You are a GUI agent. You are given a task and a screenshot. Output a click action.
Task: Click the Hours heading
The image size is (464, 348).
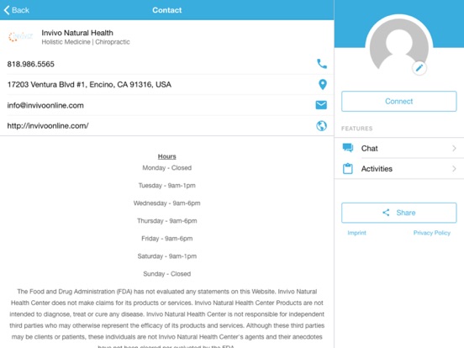click(167, 156)
